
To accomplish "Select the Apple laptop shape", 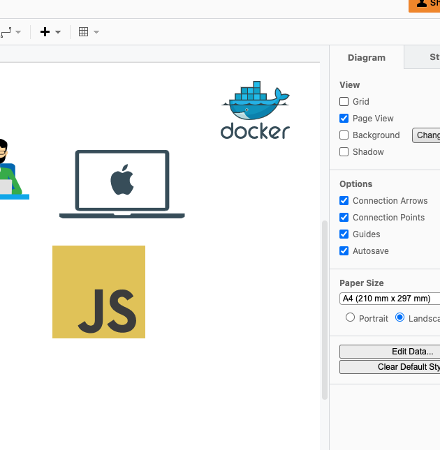I will click(122, 184).
